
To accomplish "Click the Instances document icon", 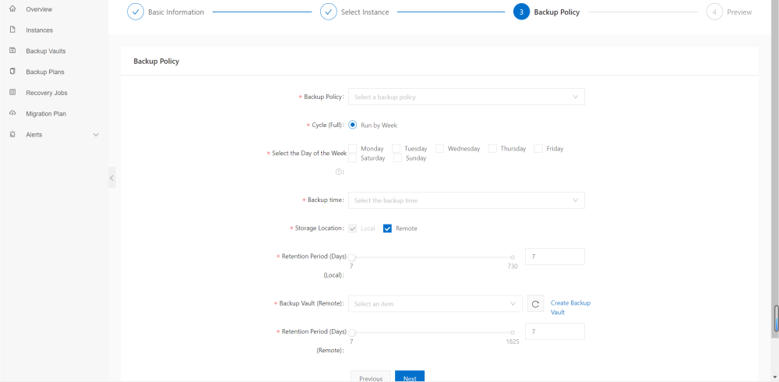I will click(13, 30).
